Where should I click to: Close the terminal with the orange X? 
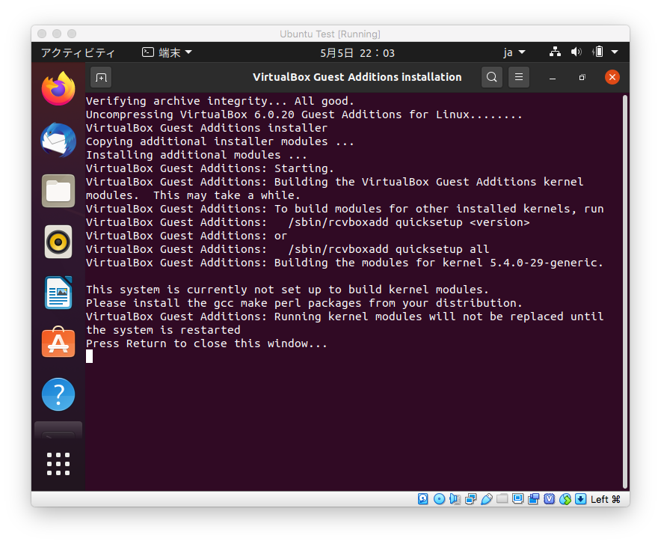(612, 77)
